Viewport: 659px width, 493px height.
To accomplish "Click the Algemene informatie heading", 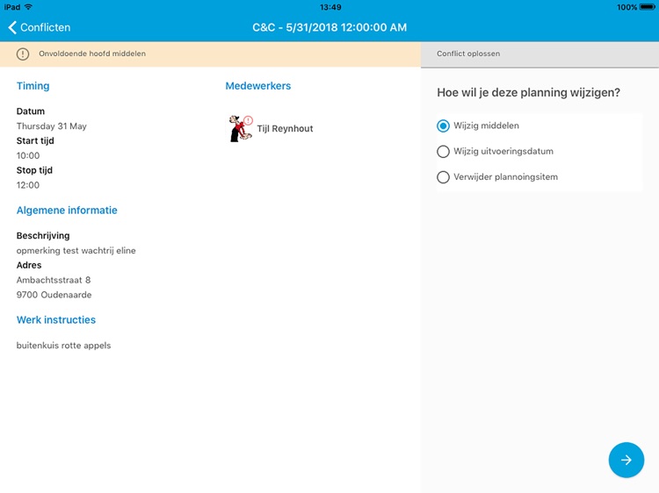I will coord(67,211).
